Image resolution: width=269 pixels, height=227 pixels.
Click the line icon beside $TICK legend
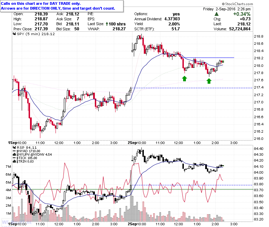14,158
